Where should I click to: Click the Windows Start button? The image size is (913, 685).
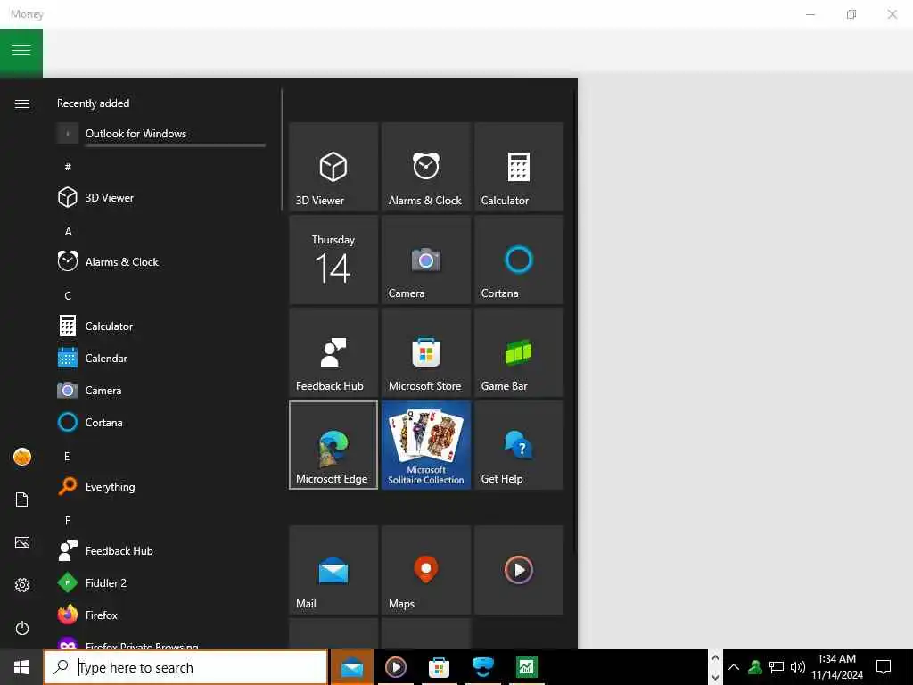(21, 667)
